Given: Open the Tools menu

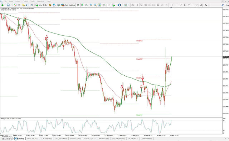Looking at the screenshot, I should click(x=33, y=1).
